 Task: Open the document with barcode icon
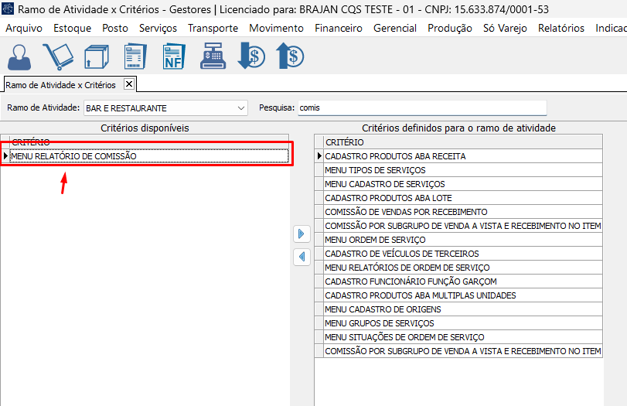click(135, 56)
